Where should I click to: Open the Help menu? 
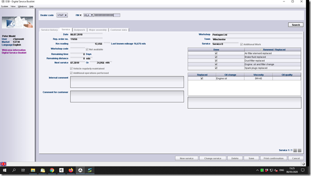coord(31,6)
